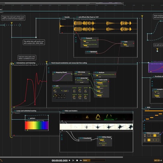Screen dimensions: 163x163
Task: Adjust the tempo speed slider
Action: [x=94, y=160]
